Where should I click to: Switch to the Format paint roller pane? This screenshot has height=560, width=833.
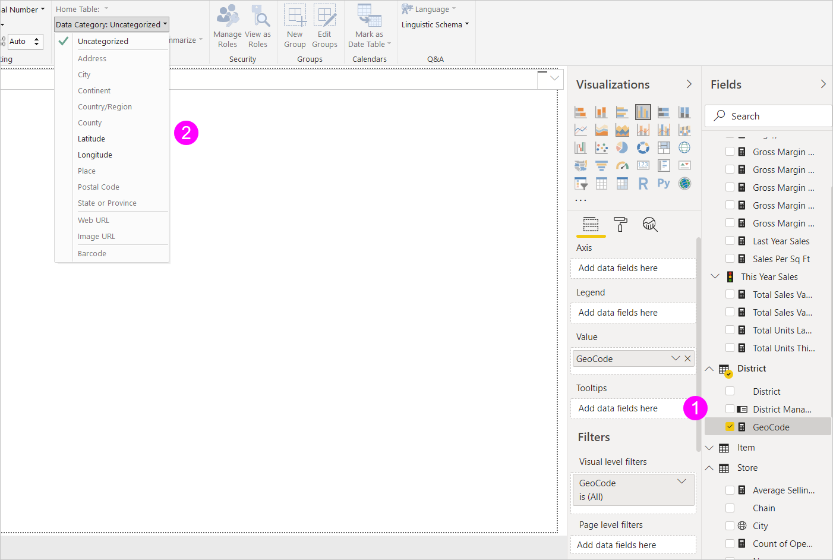coord(620,225)
